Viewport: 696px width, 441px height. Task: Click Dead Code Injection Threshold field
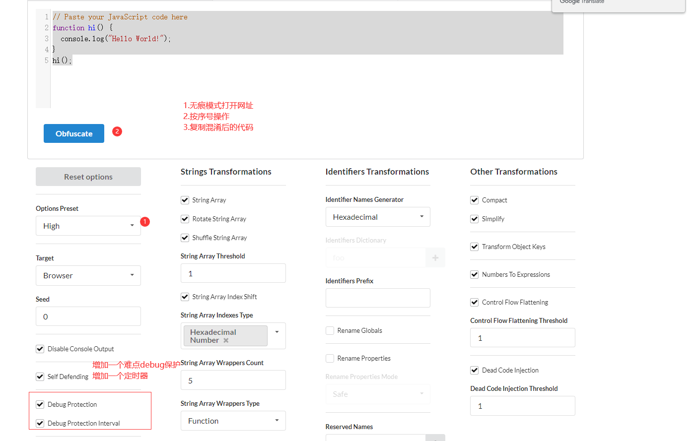(523, 406)
